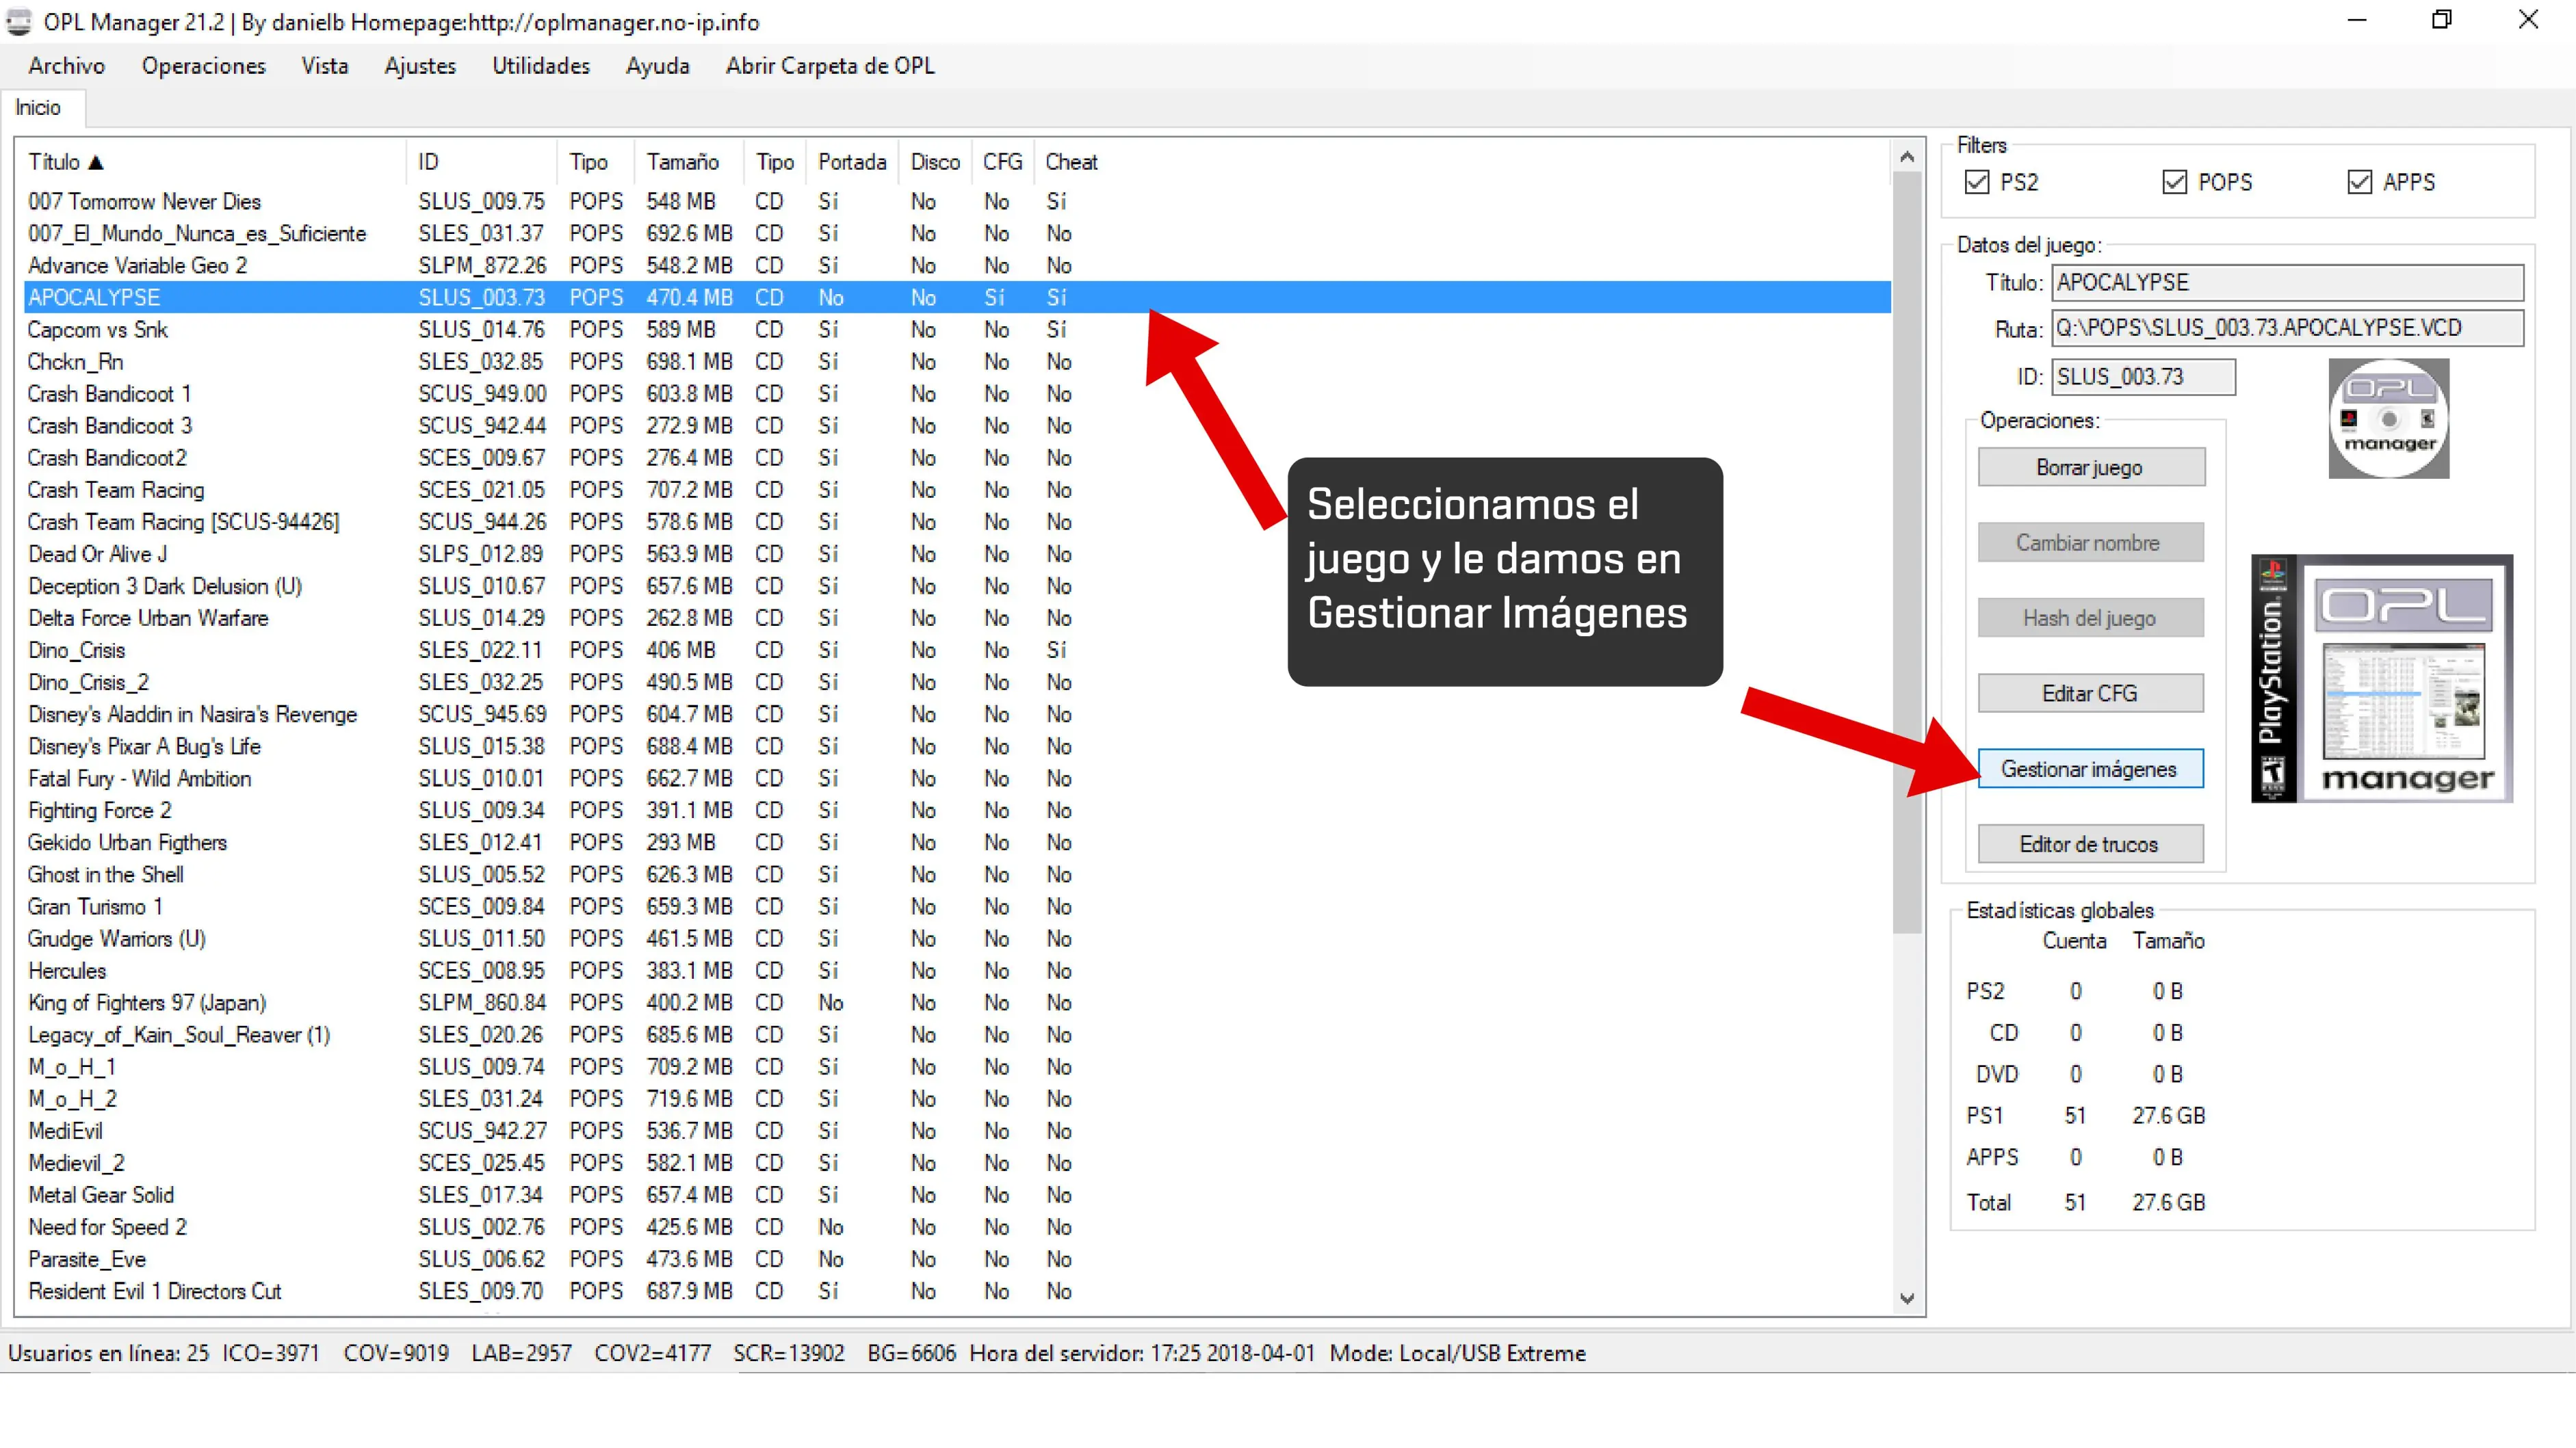2576x1448 pixels.
Task: Sort by the Portada column header
Action: click(x=852, y=162)
